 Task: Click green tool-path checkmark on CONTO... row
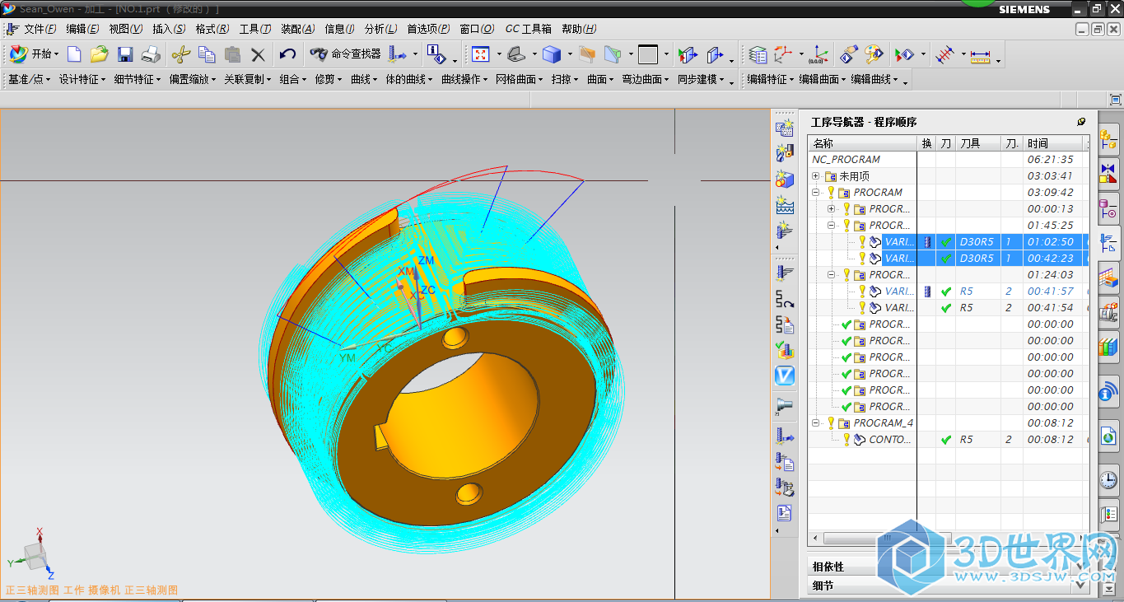(947, 440)
